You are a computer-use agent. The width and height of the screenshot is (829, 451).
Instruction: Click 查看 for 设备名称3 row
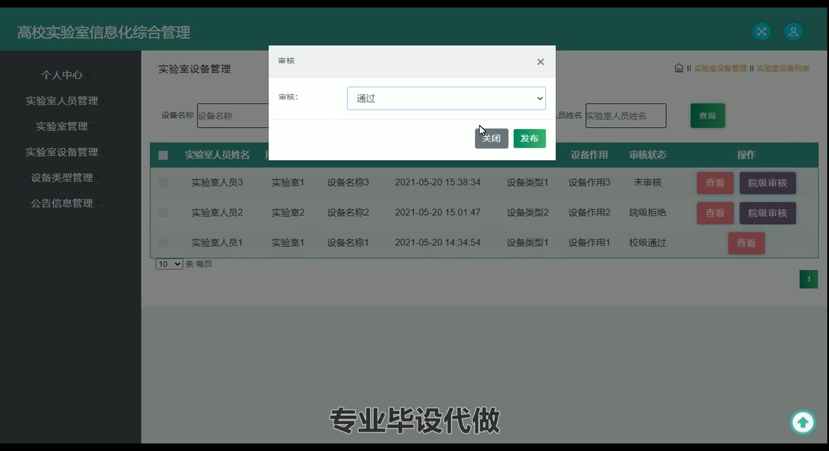715,183
